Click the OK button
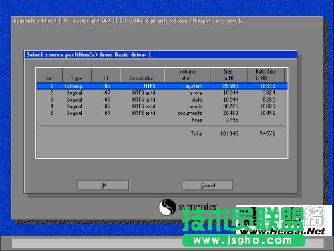Screen dimensions: 334x251 [x=103, y=185]
